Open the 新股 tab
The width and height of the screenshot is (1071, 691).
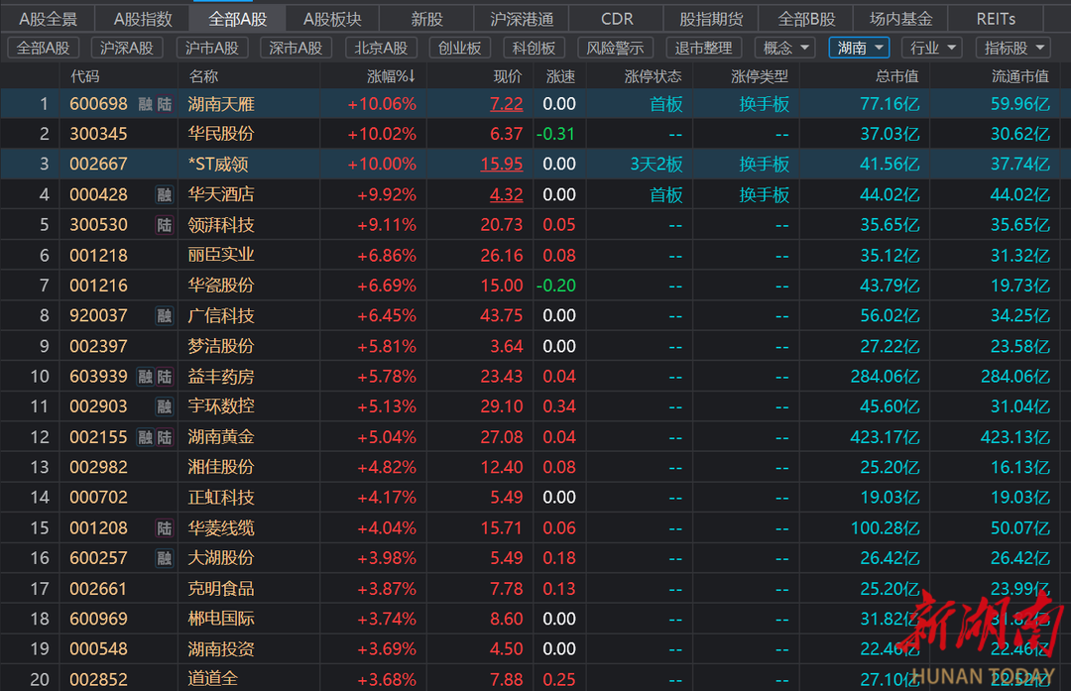point(426,19)
